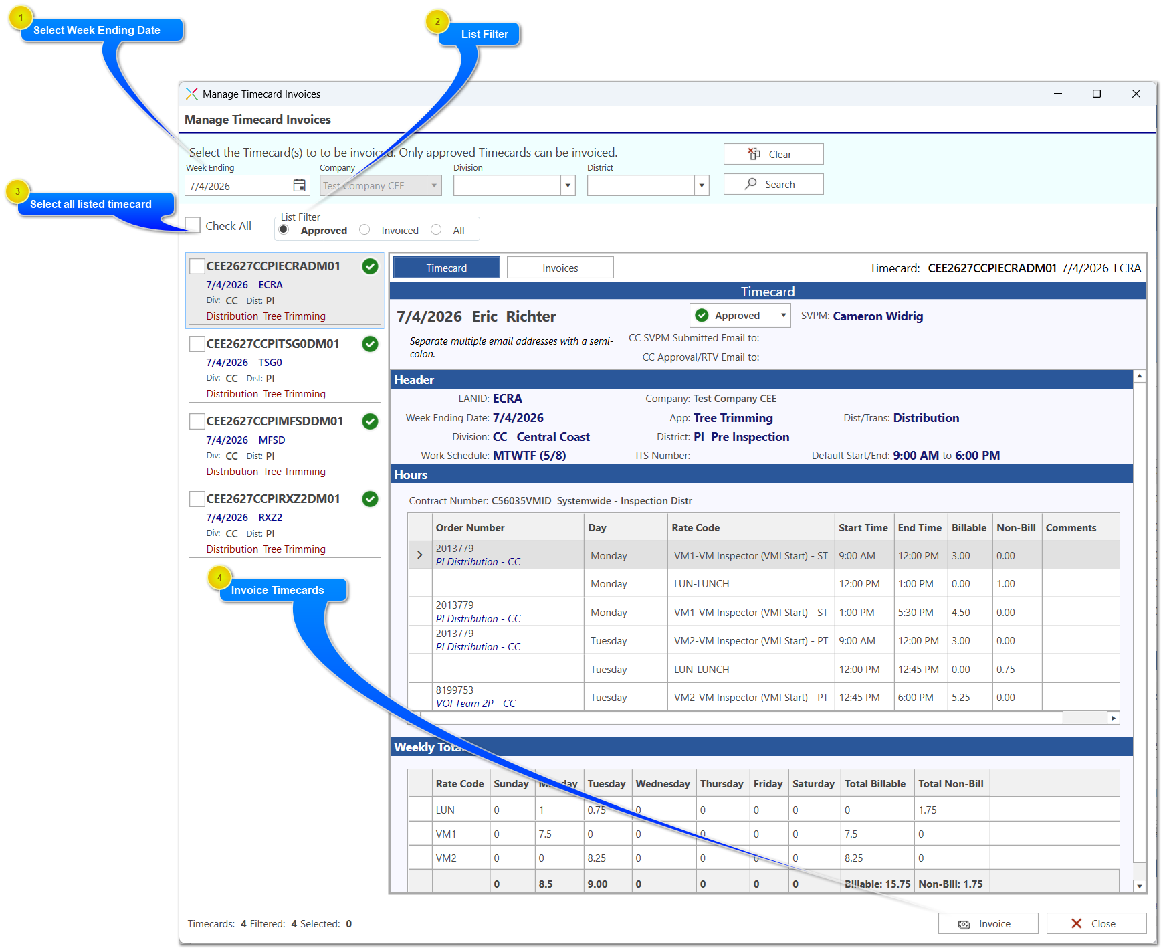Click the Invoice button
The image size is (1163, 950).
pos(988,923)
